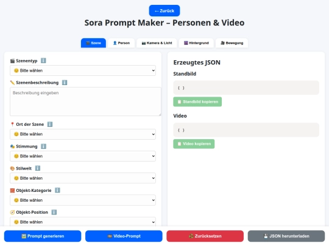Screen dimensions: 329x246
Task: Open the Objekt-Position dropdown
Action: [83, 222]
